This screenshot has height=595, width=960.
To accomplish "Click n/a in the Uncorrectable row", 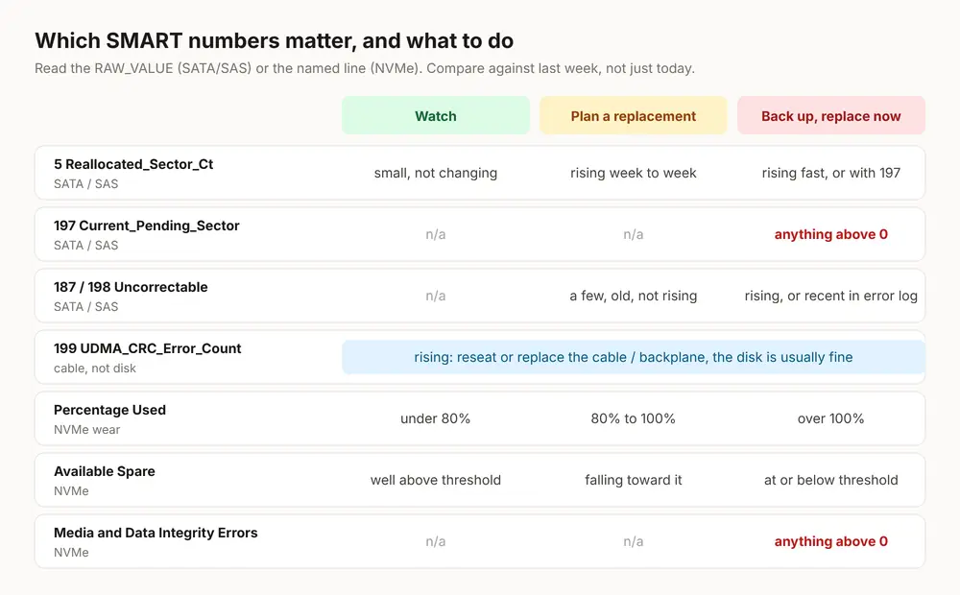I will [435, 296].
